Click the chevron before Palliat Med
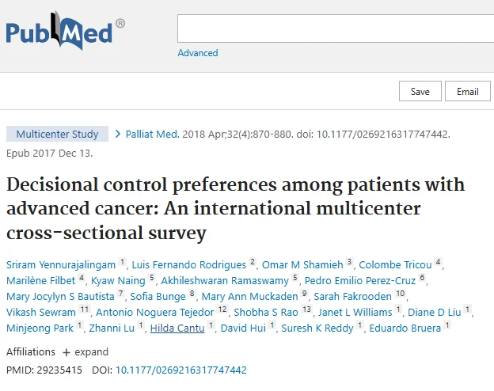 pos(118,134)
